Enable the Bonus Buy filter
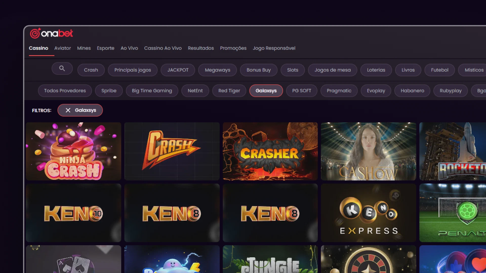 click(259, 70)
